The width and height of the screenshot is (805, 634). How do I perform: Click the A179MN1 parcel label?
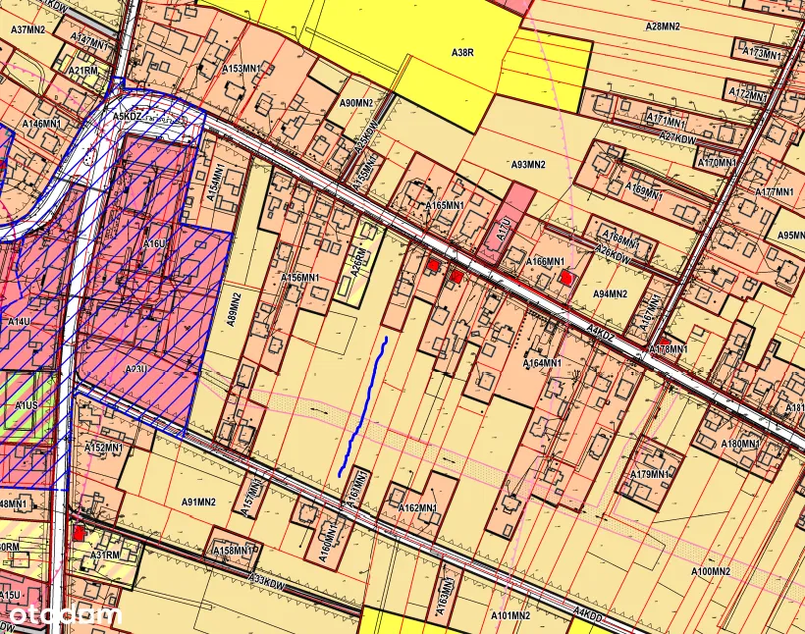tap(650, 474)
